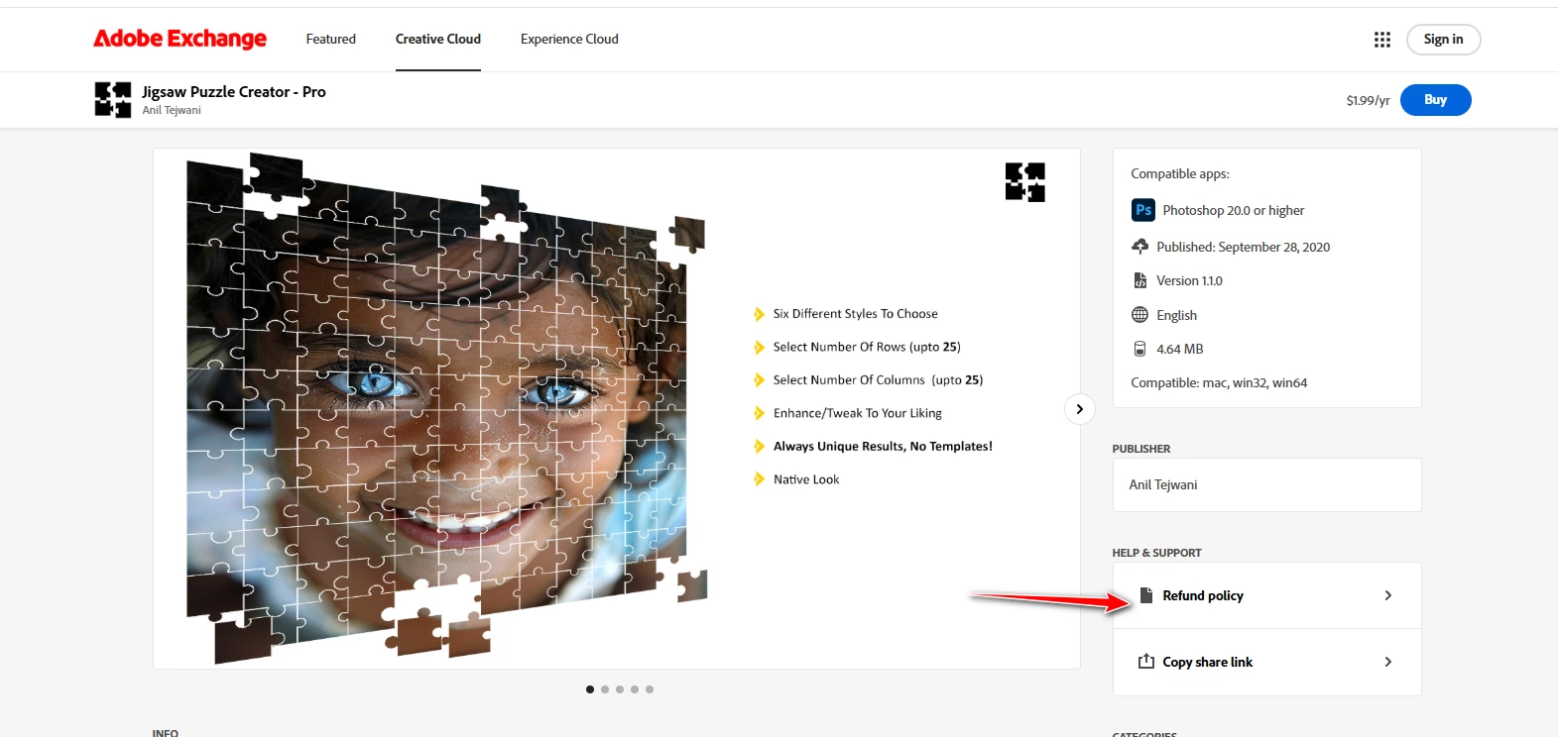Advance carousel with the next arrow

pyautogui.click(x=1079, y=409)
